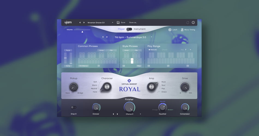Set Amp to Pop

[x=163, y=88]
